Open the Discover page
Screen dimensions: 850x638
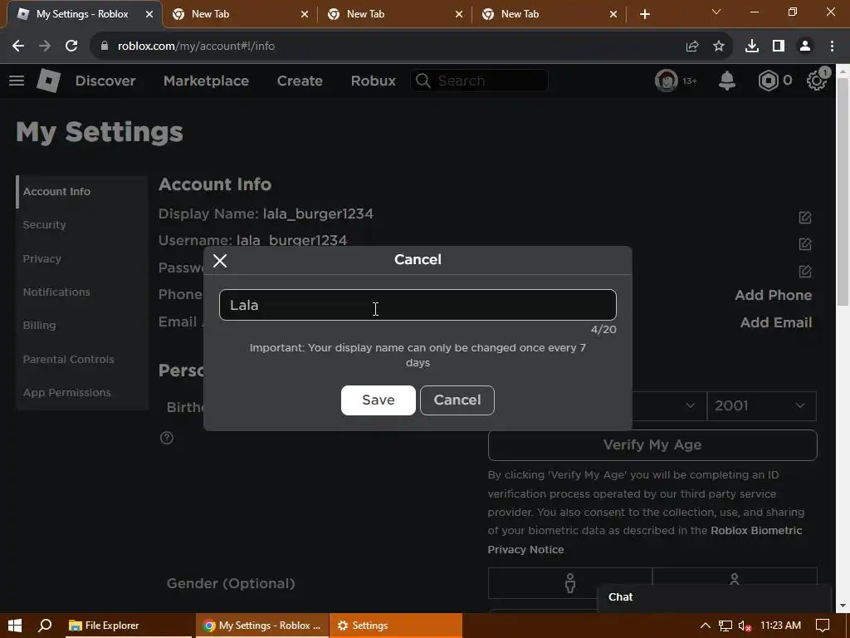click(105, 81)
